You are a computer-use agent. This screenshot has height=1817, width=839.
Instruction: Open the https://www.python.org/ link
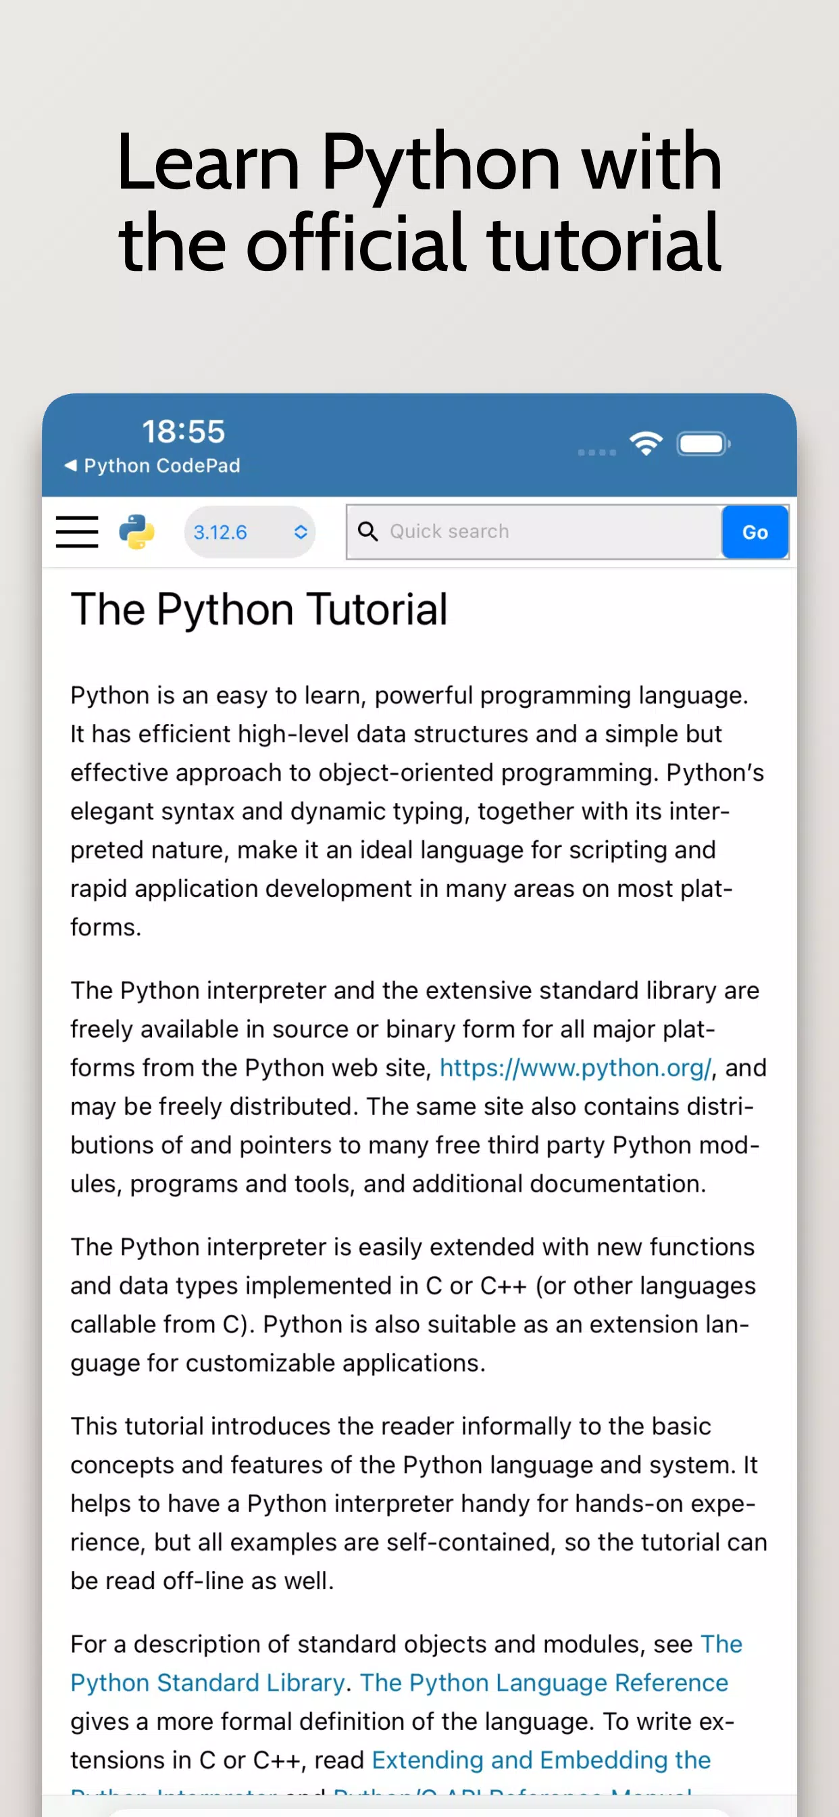tap(576, 1068)
